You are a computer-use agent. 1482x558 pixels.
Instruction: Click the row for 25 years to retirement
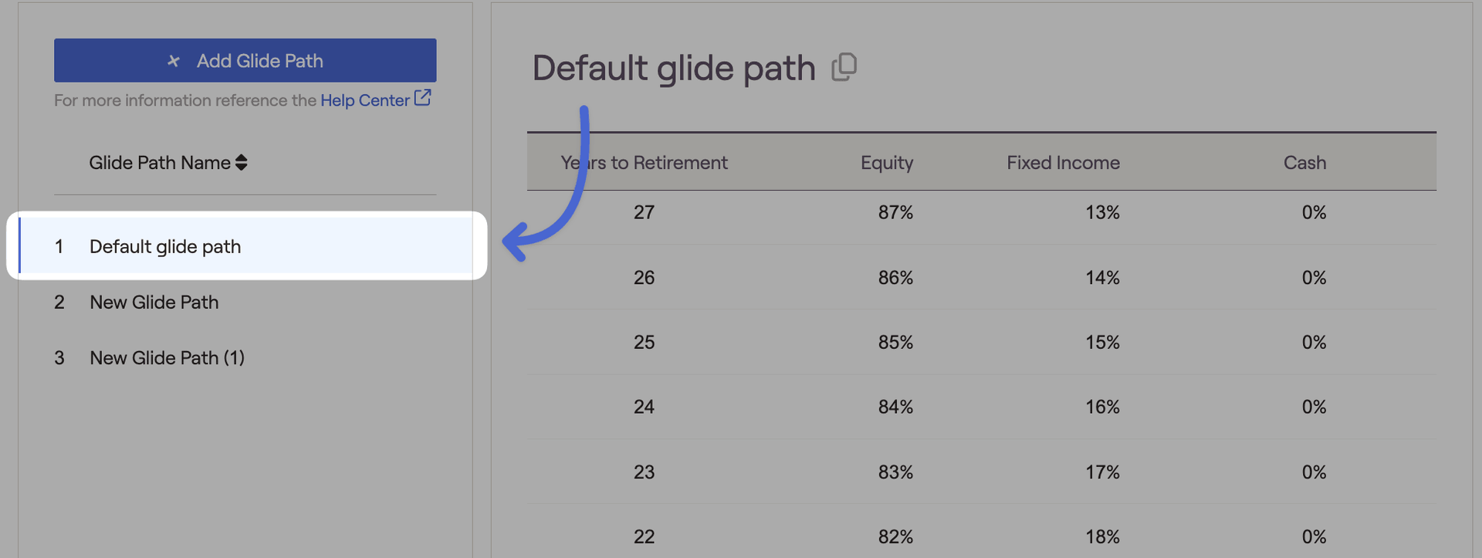point(982,342)
